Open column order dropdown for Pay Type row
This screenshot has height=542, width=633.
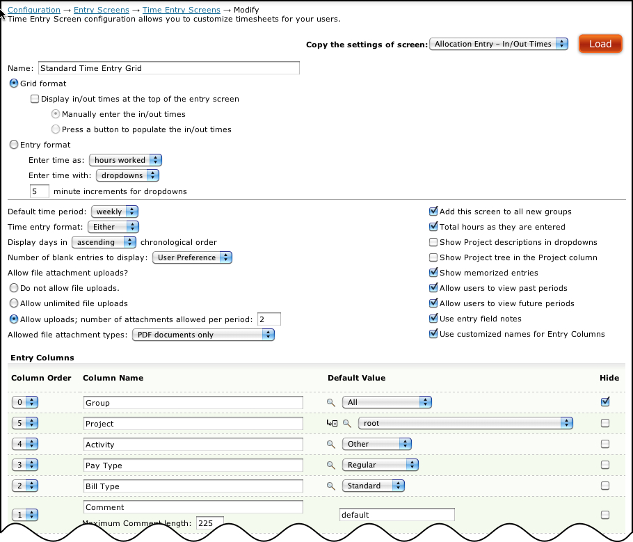25,465
